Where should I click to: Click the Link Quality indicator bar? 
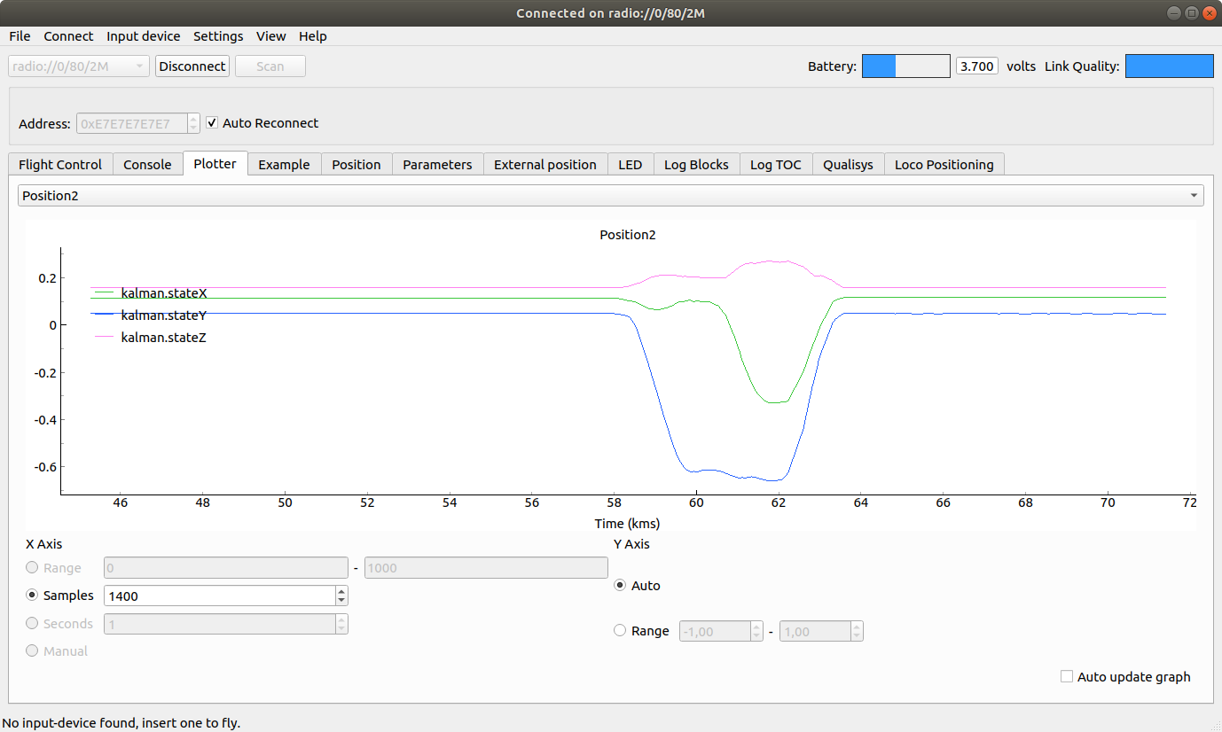coord(1169,66)
